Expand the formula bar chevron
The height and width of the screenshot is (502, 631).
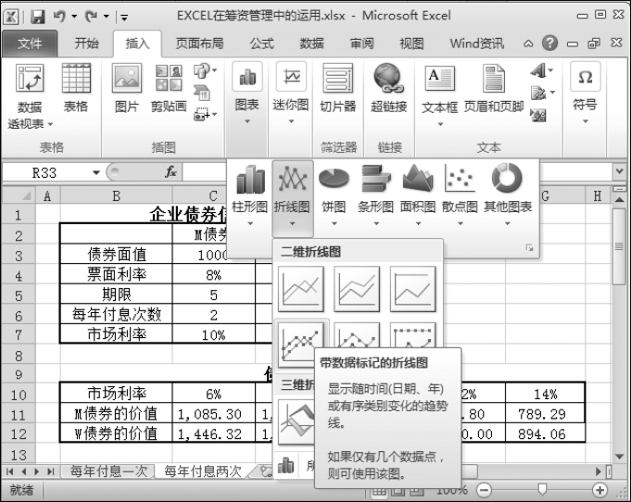coord(619,171)
